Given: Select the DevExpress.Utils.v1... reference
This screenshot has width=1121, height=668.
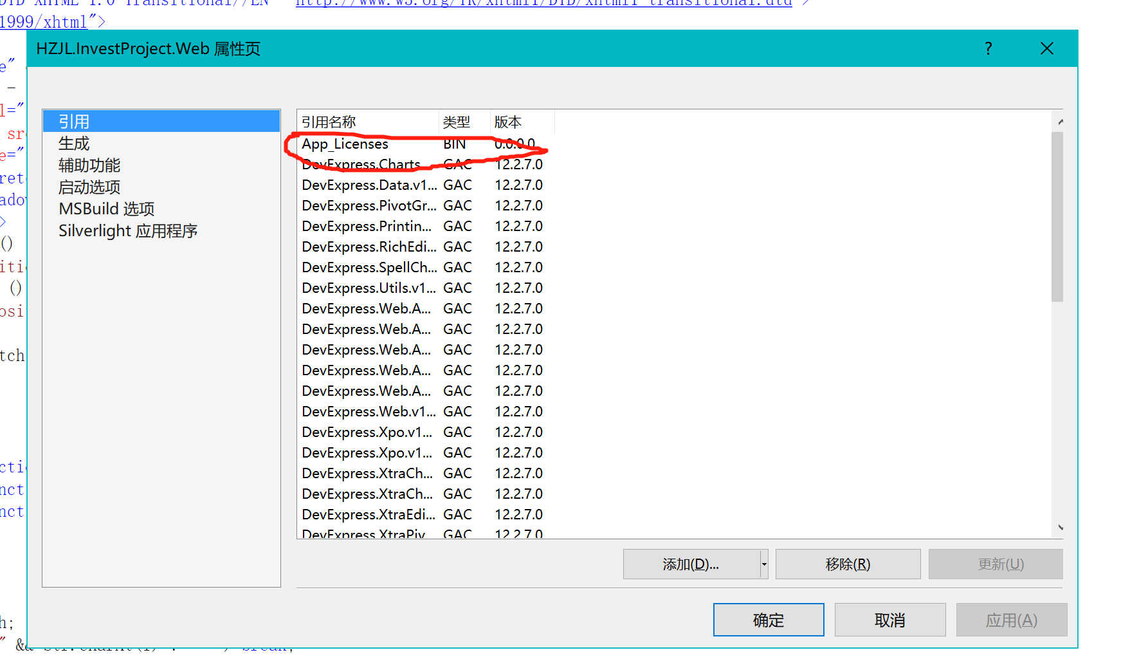Looking at the screenshot, I should (x=424, y=288).
